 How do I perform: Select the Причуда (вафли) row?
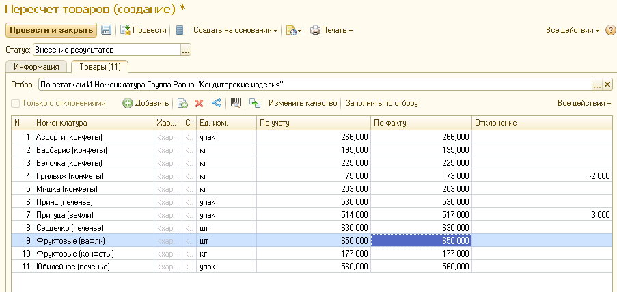coord(312,215)
